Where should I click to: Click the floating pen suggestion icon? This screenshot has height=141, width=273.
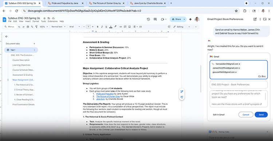(x=182, y=92)
